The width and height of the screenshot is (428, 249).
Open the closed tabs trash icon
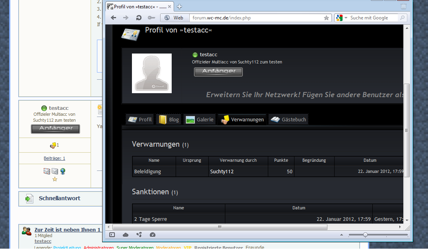point(403,6)
